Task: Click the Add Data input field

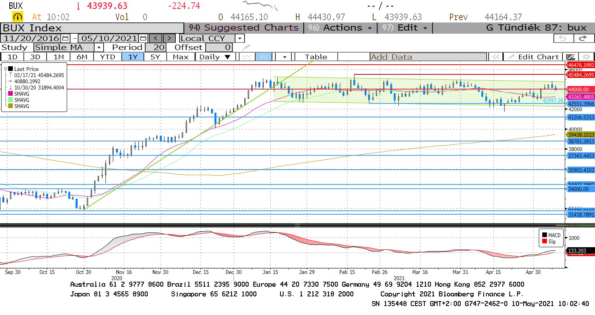Action: [x=428, y=57]
